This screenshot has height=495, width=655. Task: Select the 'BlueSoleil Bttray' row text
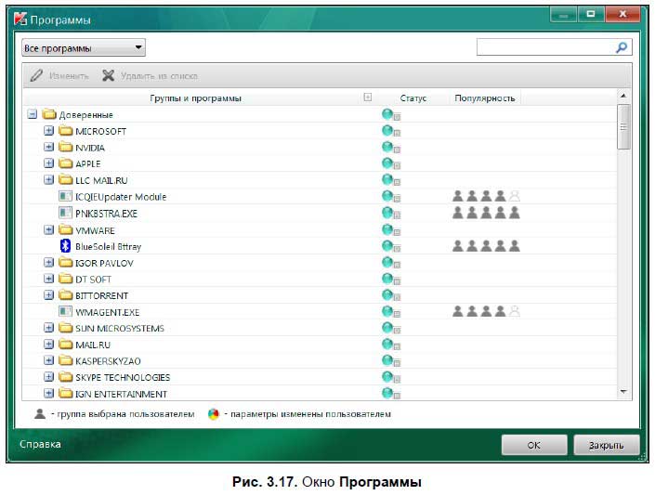(x=108, y=246)
